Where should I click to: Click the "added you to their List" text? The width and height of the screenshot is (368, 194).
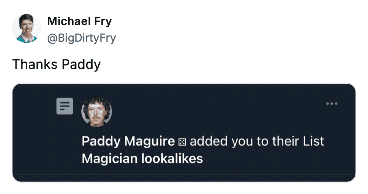[x=257, y=141]
